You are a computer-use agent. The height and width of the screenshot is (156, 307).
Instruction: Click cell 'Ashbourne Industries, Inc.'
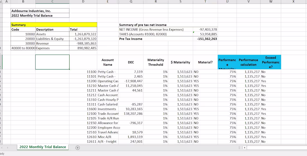click(40, 11)
